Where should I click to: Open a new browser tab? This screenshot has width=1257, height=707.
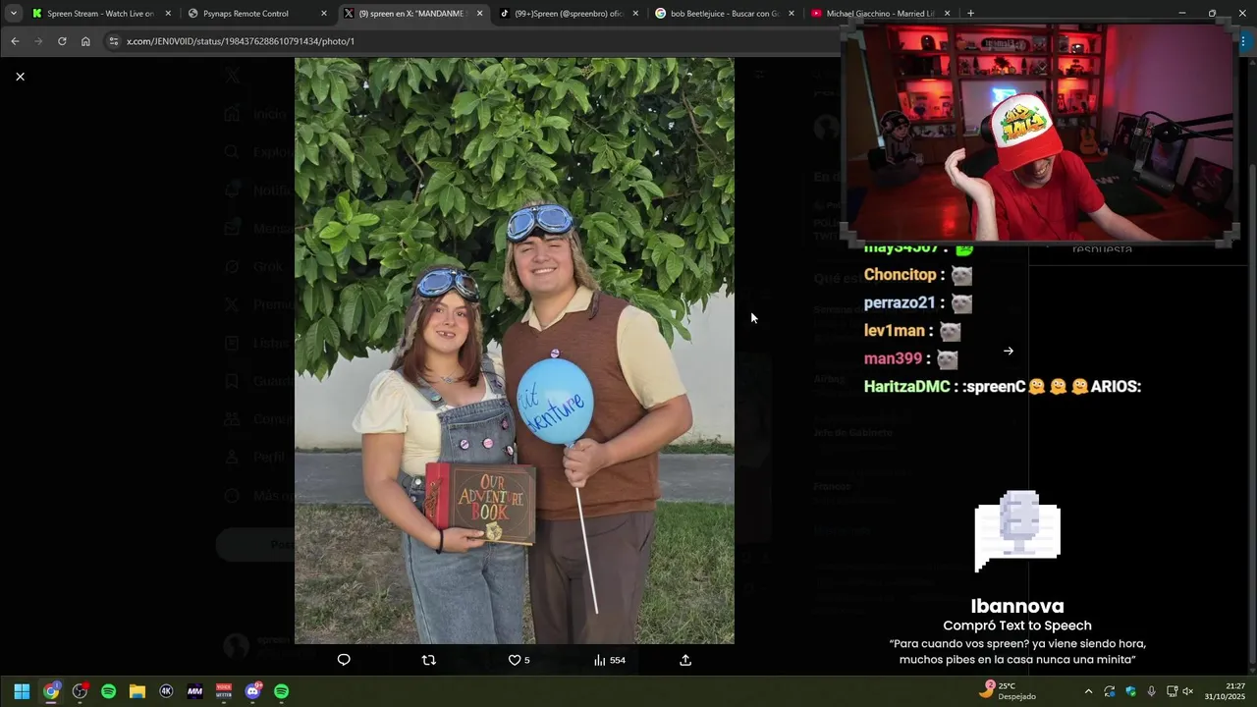[x=970, y=14]
